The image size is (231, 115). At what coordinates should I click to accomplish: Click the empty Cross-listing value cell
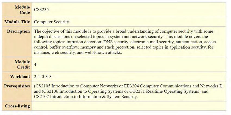[129, 106]
